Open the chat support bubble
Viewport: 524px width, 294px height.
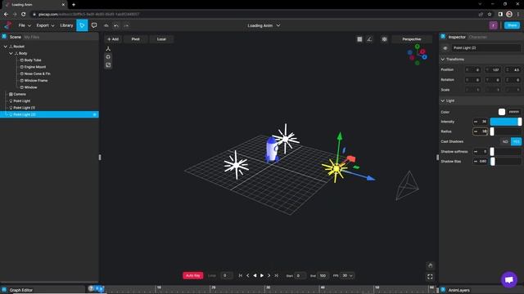point(509,279)
